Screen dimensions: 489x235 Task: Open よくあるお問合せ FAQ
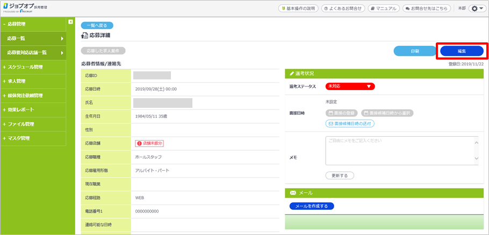[343, 9]
